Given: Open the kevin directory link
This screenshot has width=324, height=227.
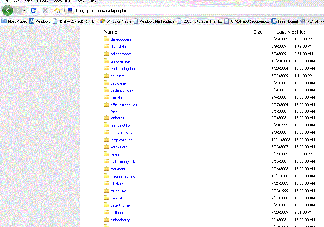Looking at the screenshot, I should pyautogui.click(x=115, y=154).
